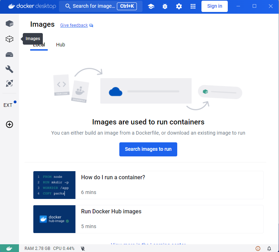Click the RAM 2.78 GB status text

[x=37, y=248]
